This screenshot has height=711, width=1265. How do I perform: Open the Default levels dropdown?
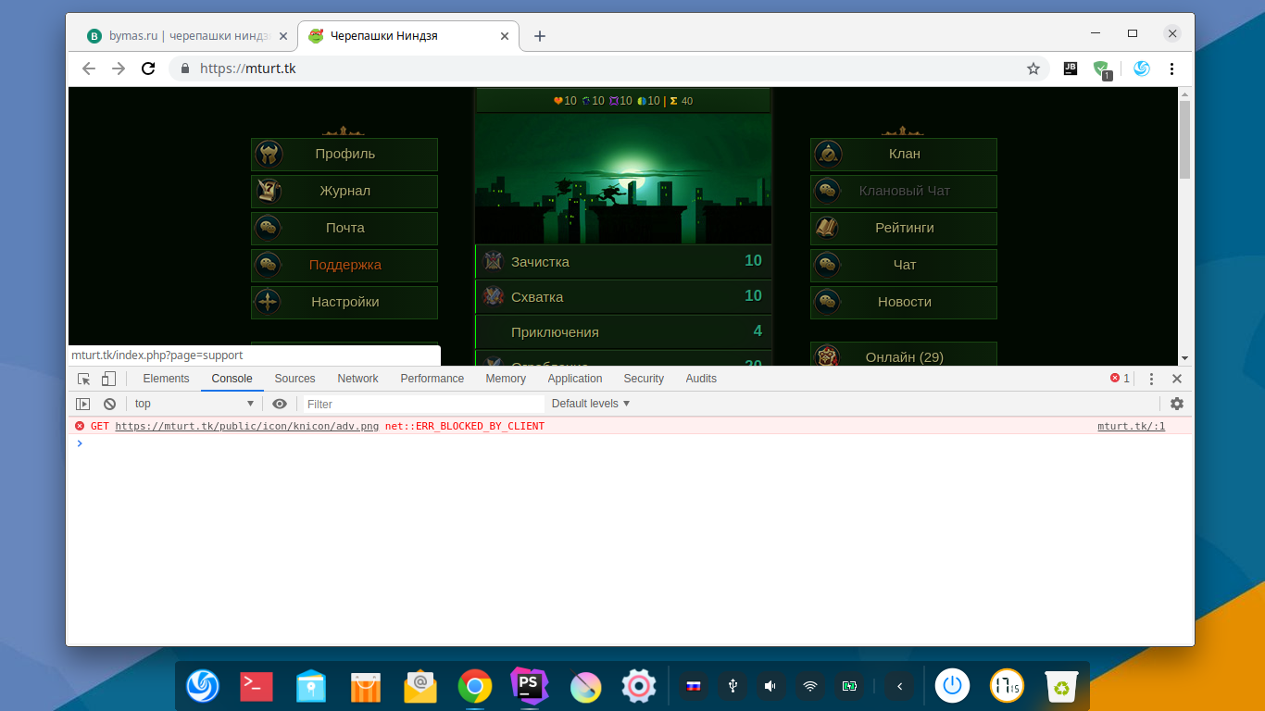[591, 404]
